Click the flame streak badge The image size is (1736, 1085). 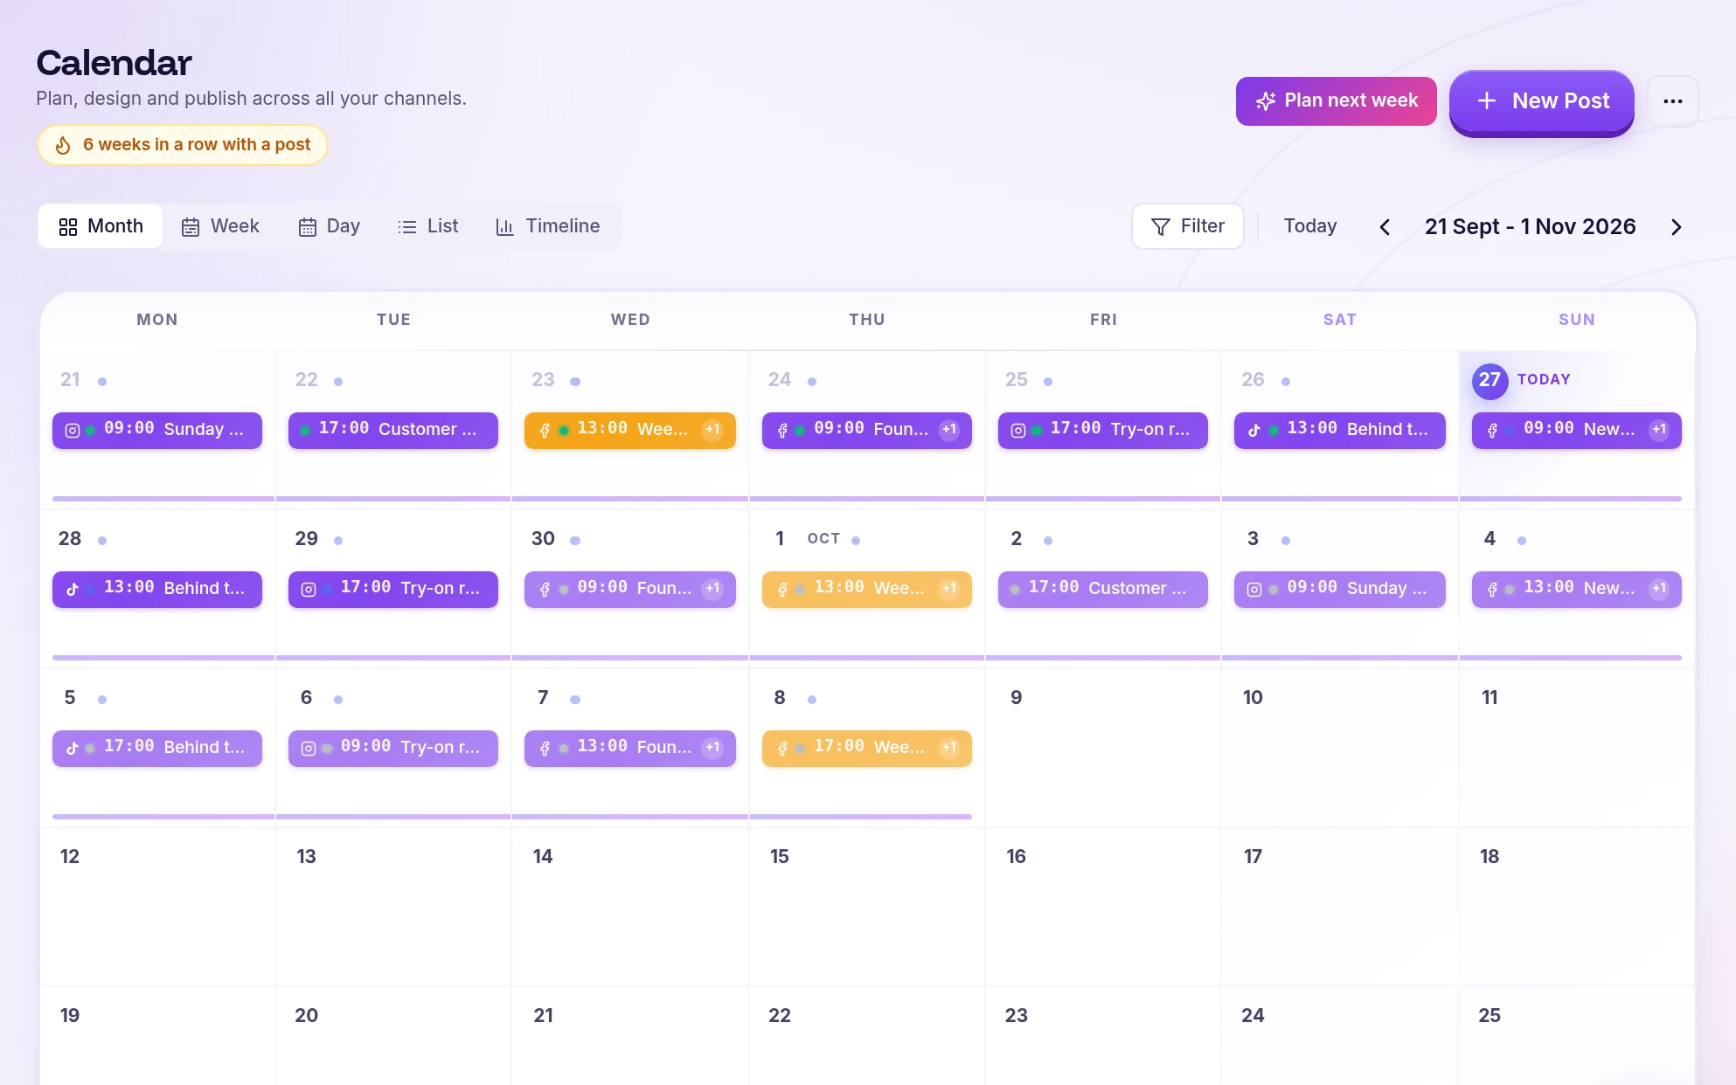182,145
